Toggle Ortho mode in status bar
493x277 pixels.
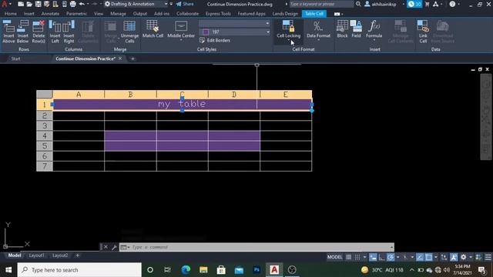click(x=381, y=257)
